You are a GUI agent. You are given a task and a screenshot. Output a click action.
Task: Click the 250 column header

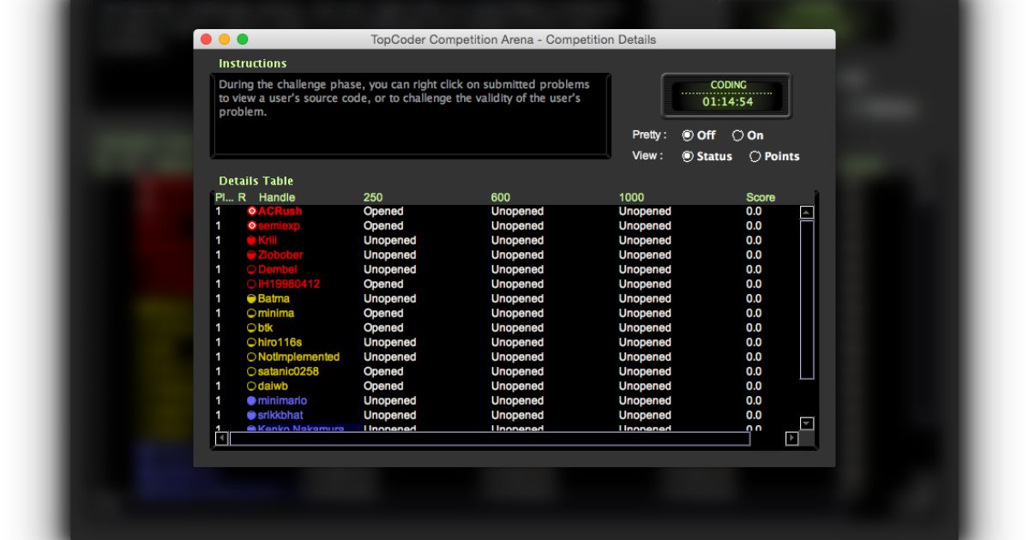pos(373,197)
